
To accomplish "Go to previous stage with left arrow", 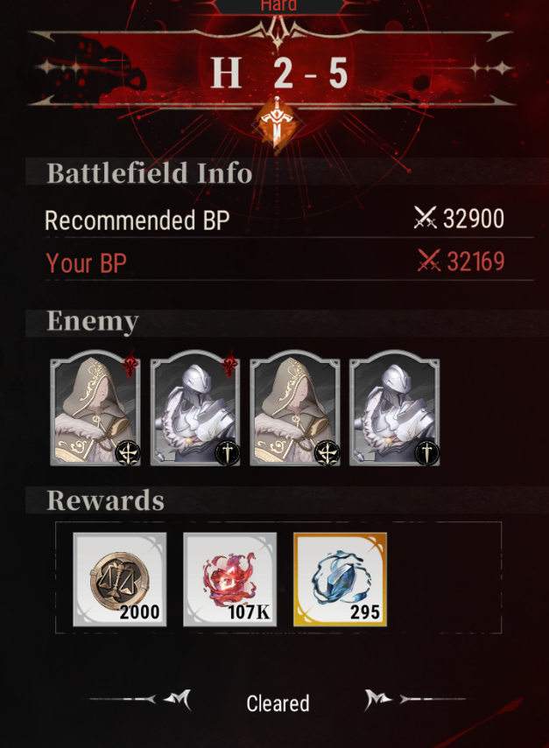I will [x=179, y=700].
